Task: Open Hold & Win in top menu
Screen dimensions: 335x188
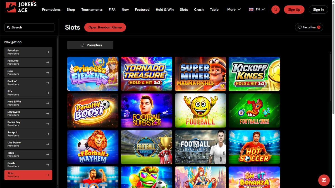Action: pyautogui.click(x=165, y=9)
